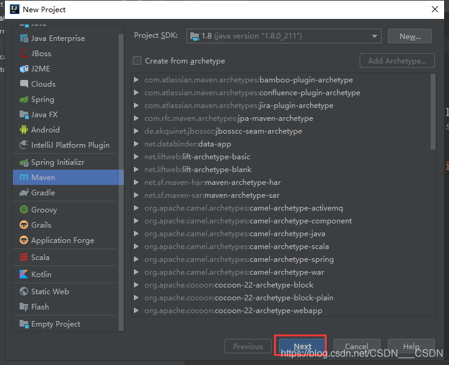449x365 pixels.
Task: Click the Scala red icon
Action: tap(24, 257)
